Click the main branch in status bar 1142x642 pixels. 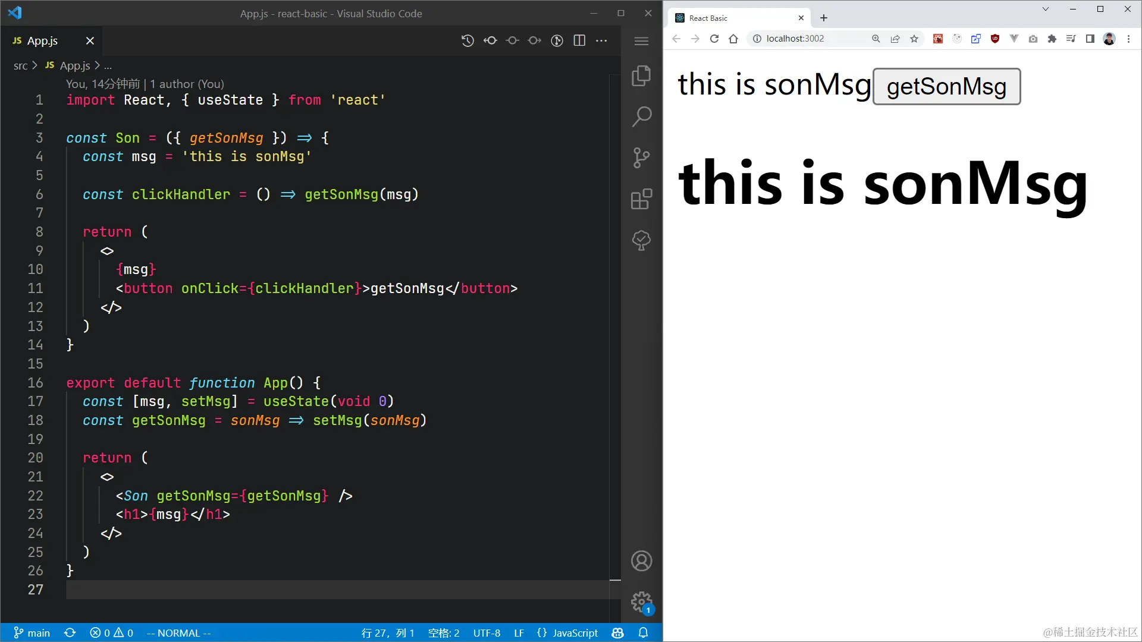coord(32,632)
